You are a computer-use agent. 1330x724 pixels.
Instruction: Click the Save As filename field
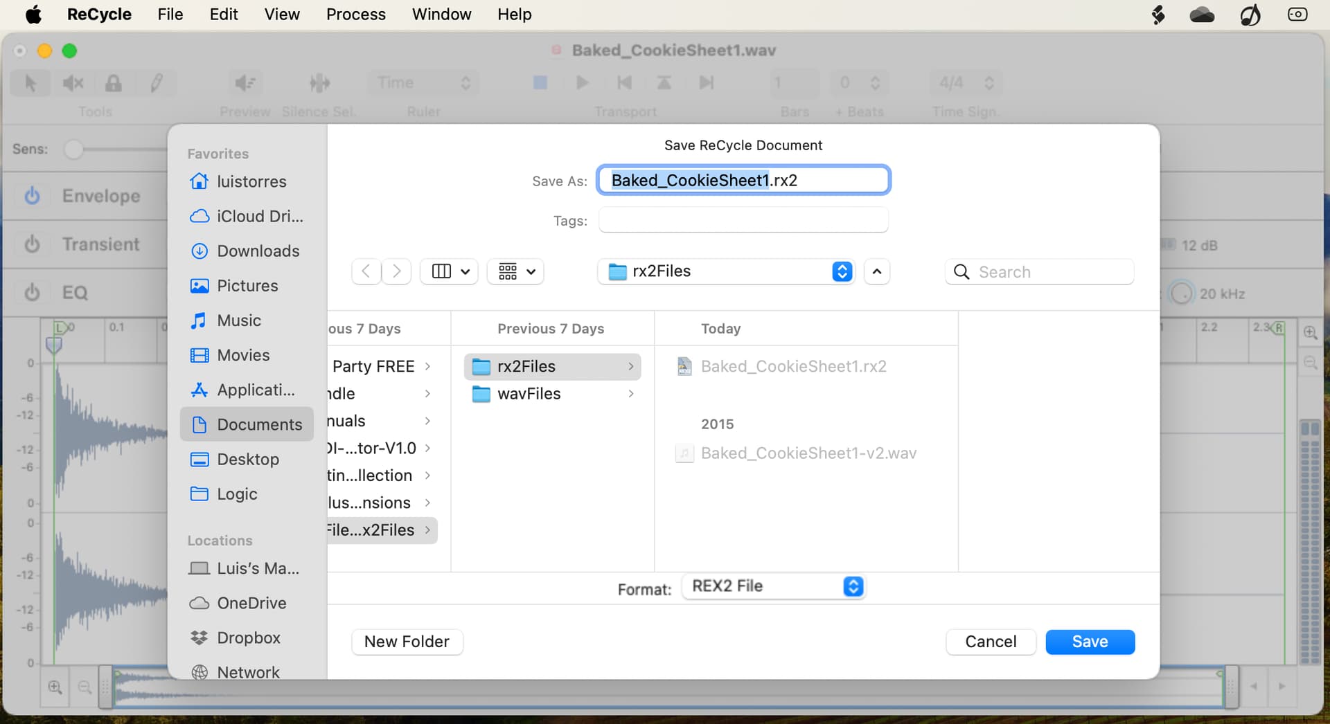point(743,181)
